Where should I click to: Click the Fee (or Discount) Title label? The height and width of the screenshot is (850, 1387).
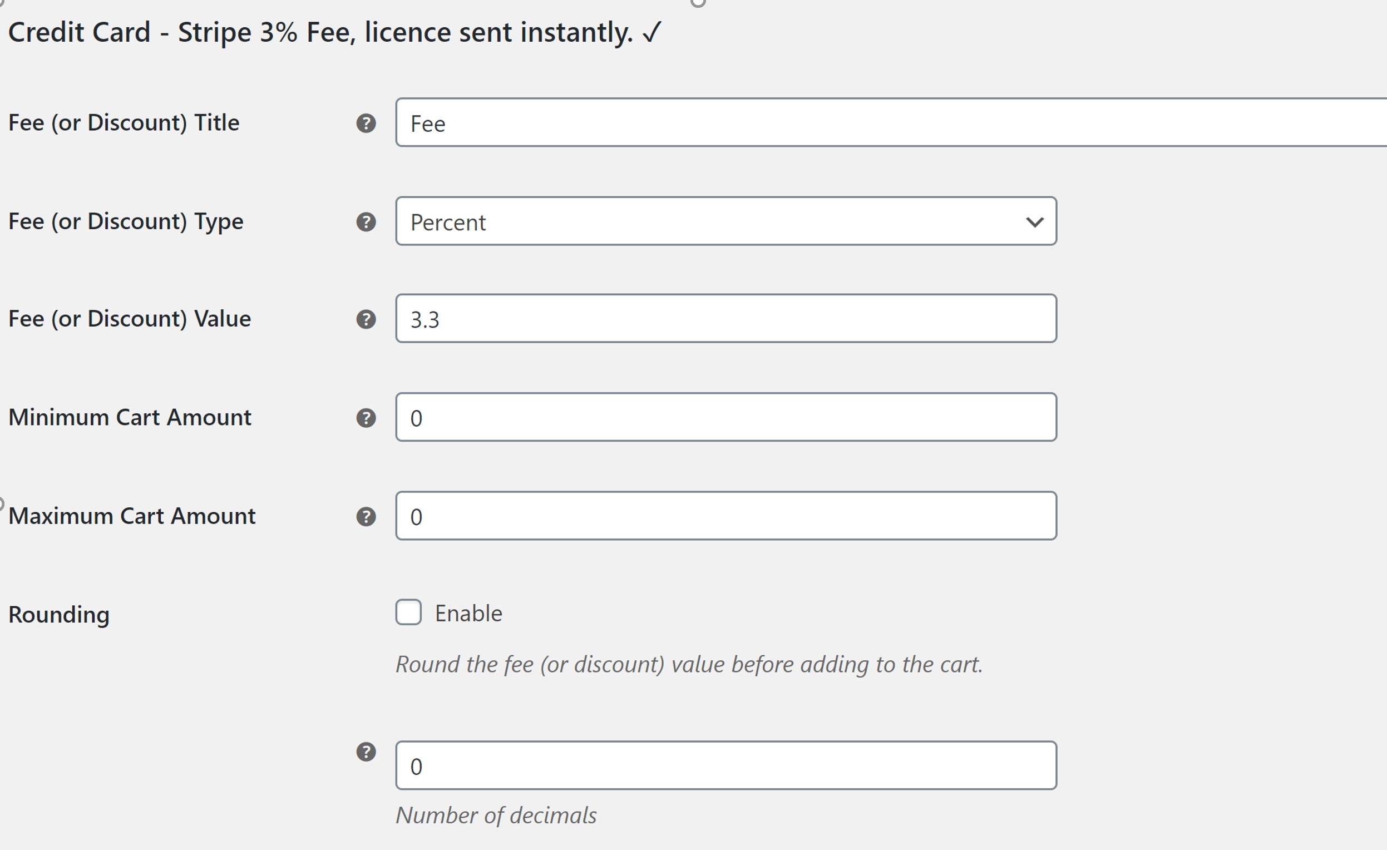click(124, 123)
